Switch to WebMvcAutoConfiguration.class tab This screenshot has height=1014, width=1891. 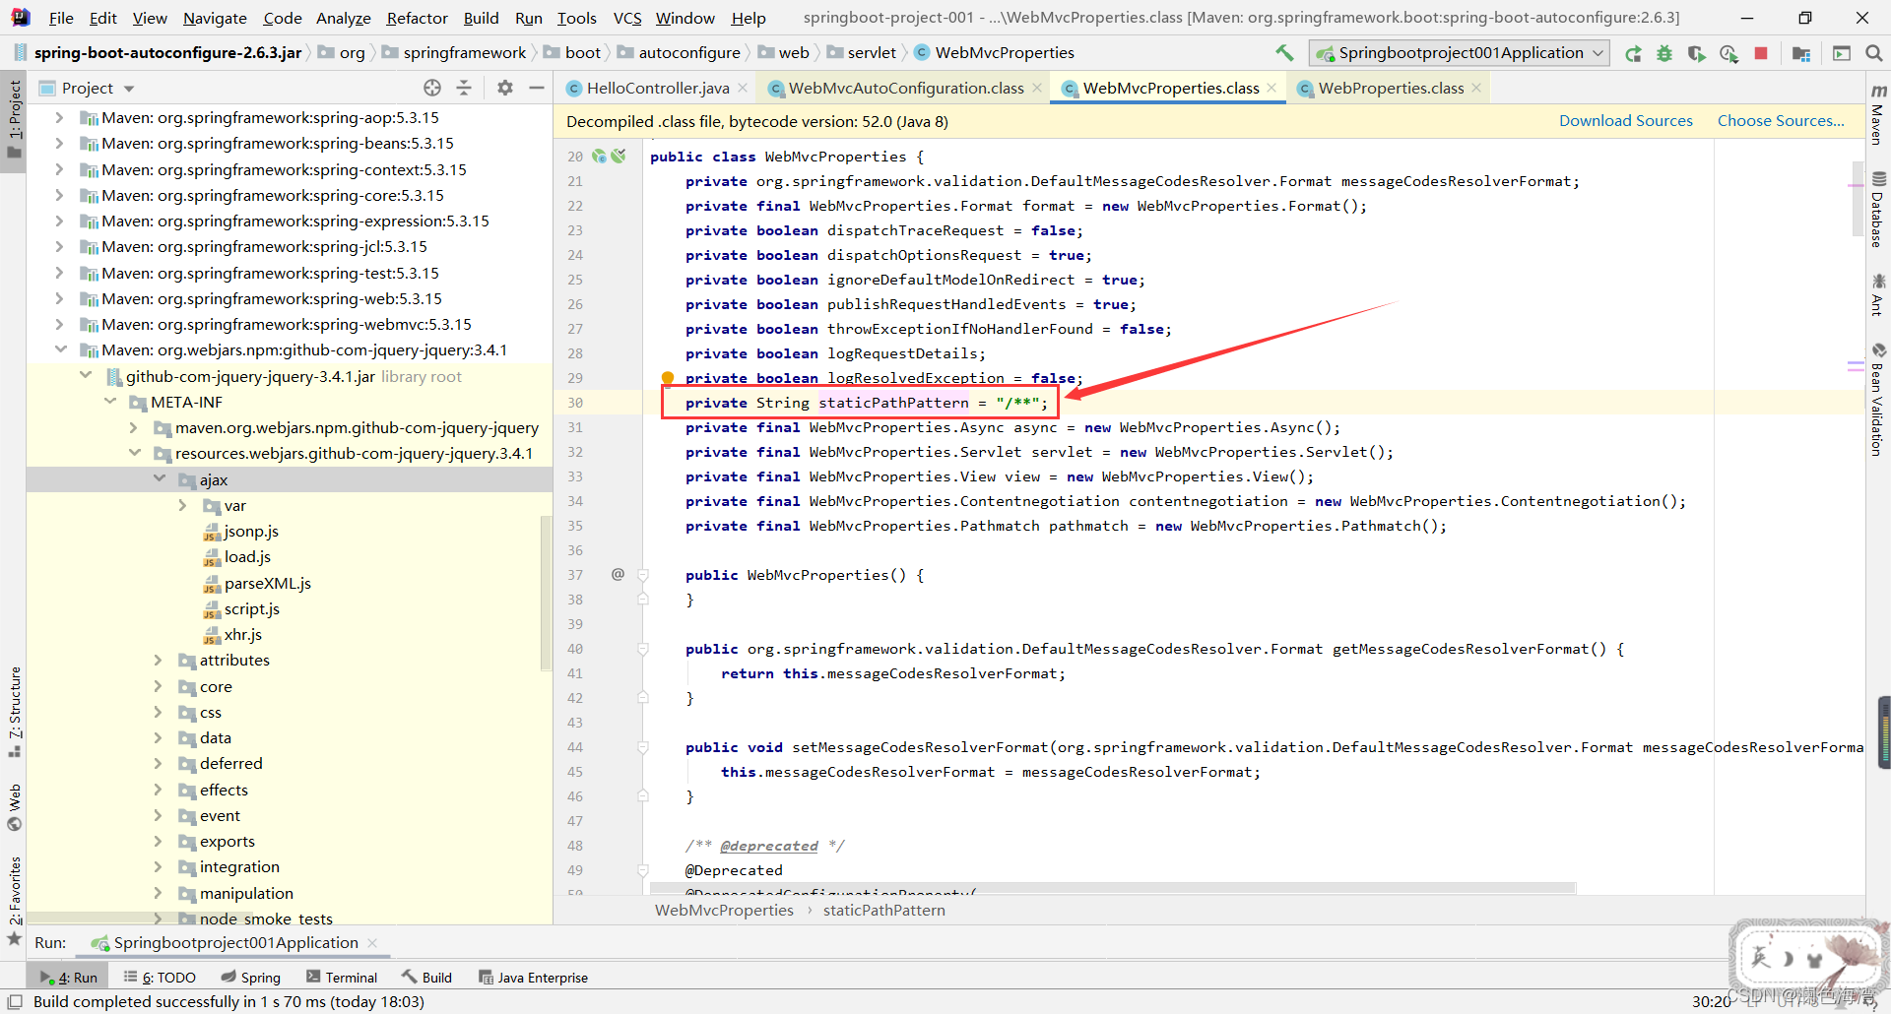click(905, 88)
